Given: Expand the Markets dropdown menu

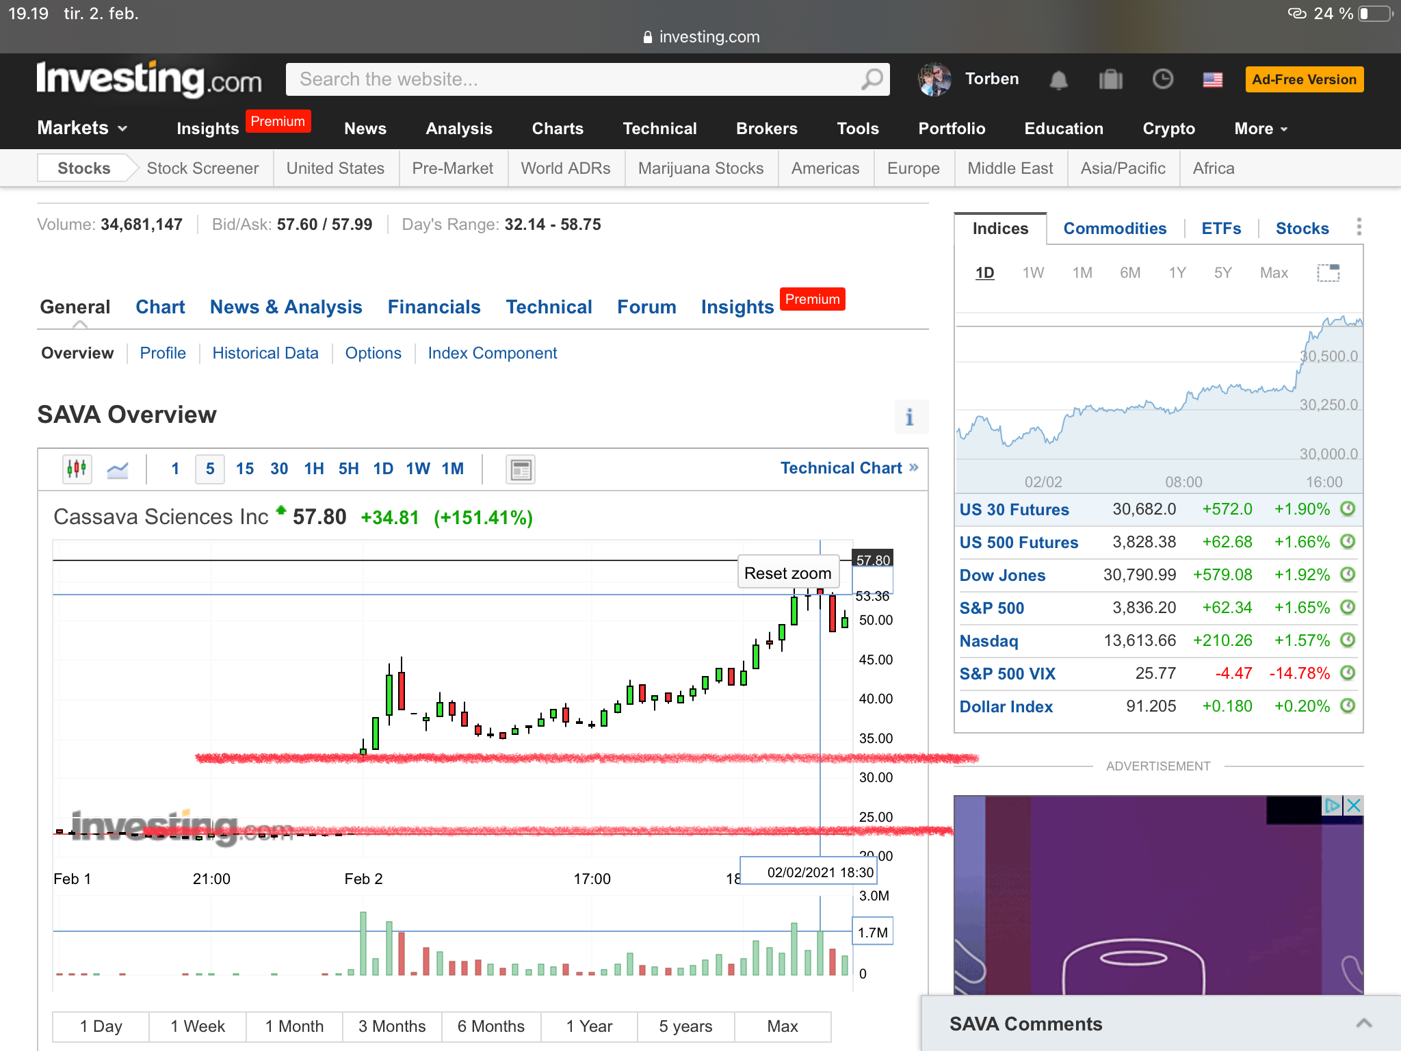Looking at the screenshot, I should [x=82, y=128].
